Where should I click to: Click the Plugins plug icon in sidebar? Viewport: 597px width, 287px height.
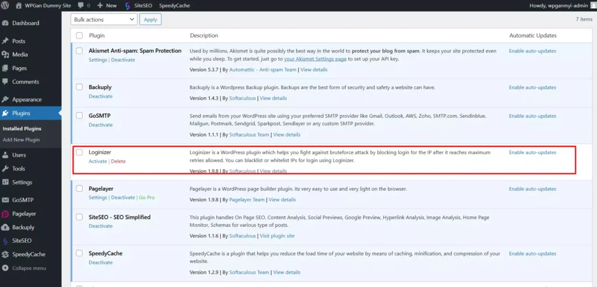(x=5, y=113)
